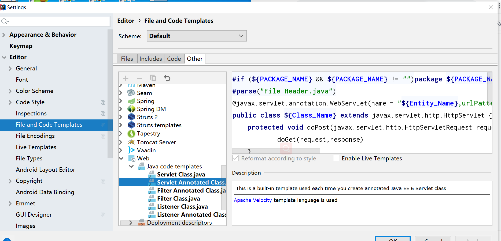
Task: Select Servlet Annotated Class template
Action: (172, 182)
